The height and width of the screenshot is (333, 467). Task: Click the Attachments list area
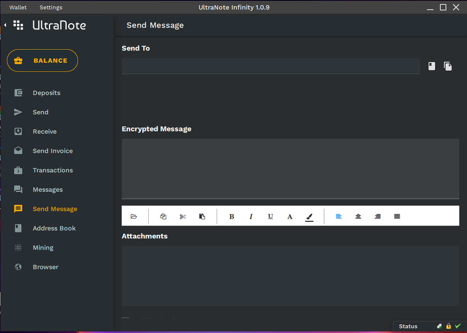pyautogui.click(x=291, y=276)
